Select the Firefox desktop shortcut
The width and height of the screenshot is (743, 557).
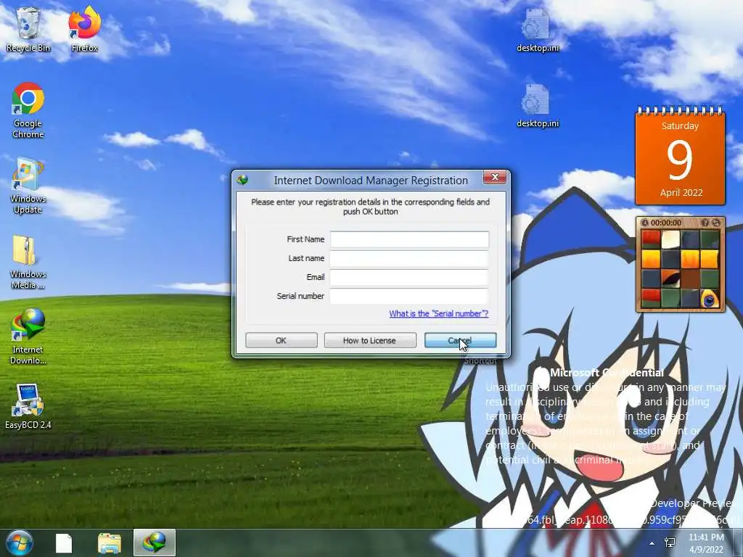click(x=84, y=29)
